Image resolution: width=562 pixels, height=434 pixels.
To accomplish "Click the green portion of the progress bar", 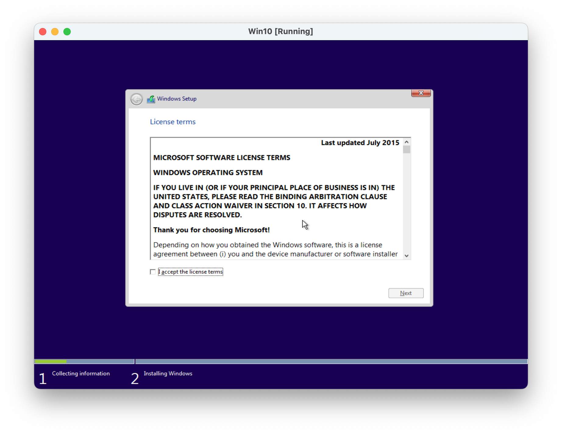I will pos(51,362).
